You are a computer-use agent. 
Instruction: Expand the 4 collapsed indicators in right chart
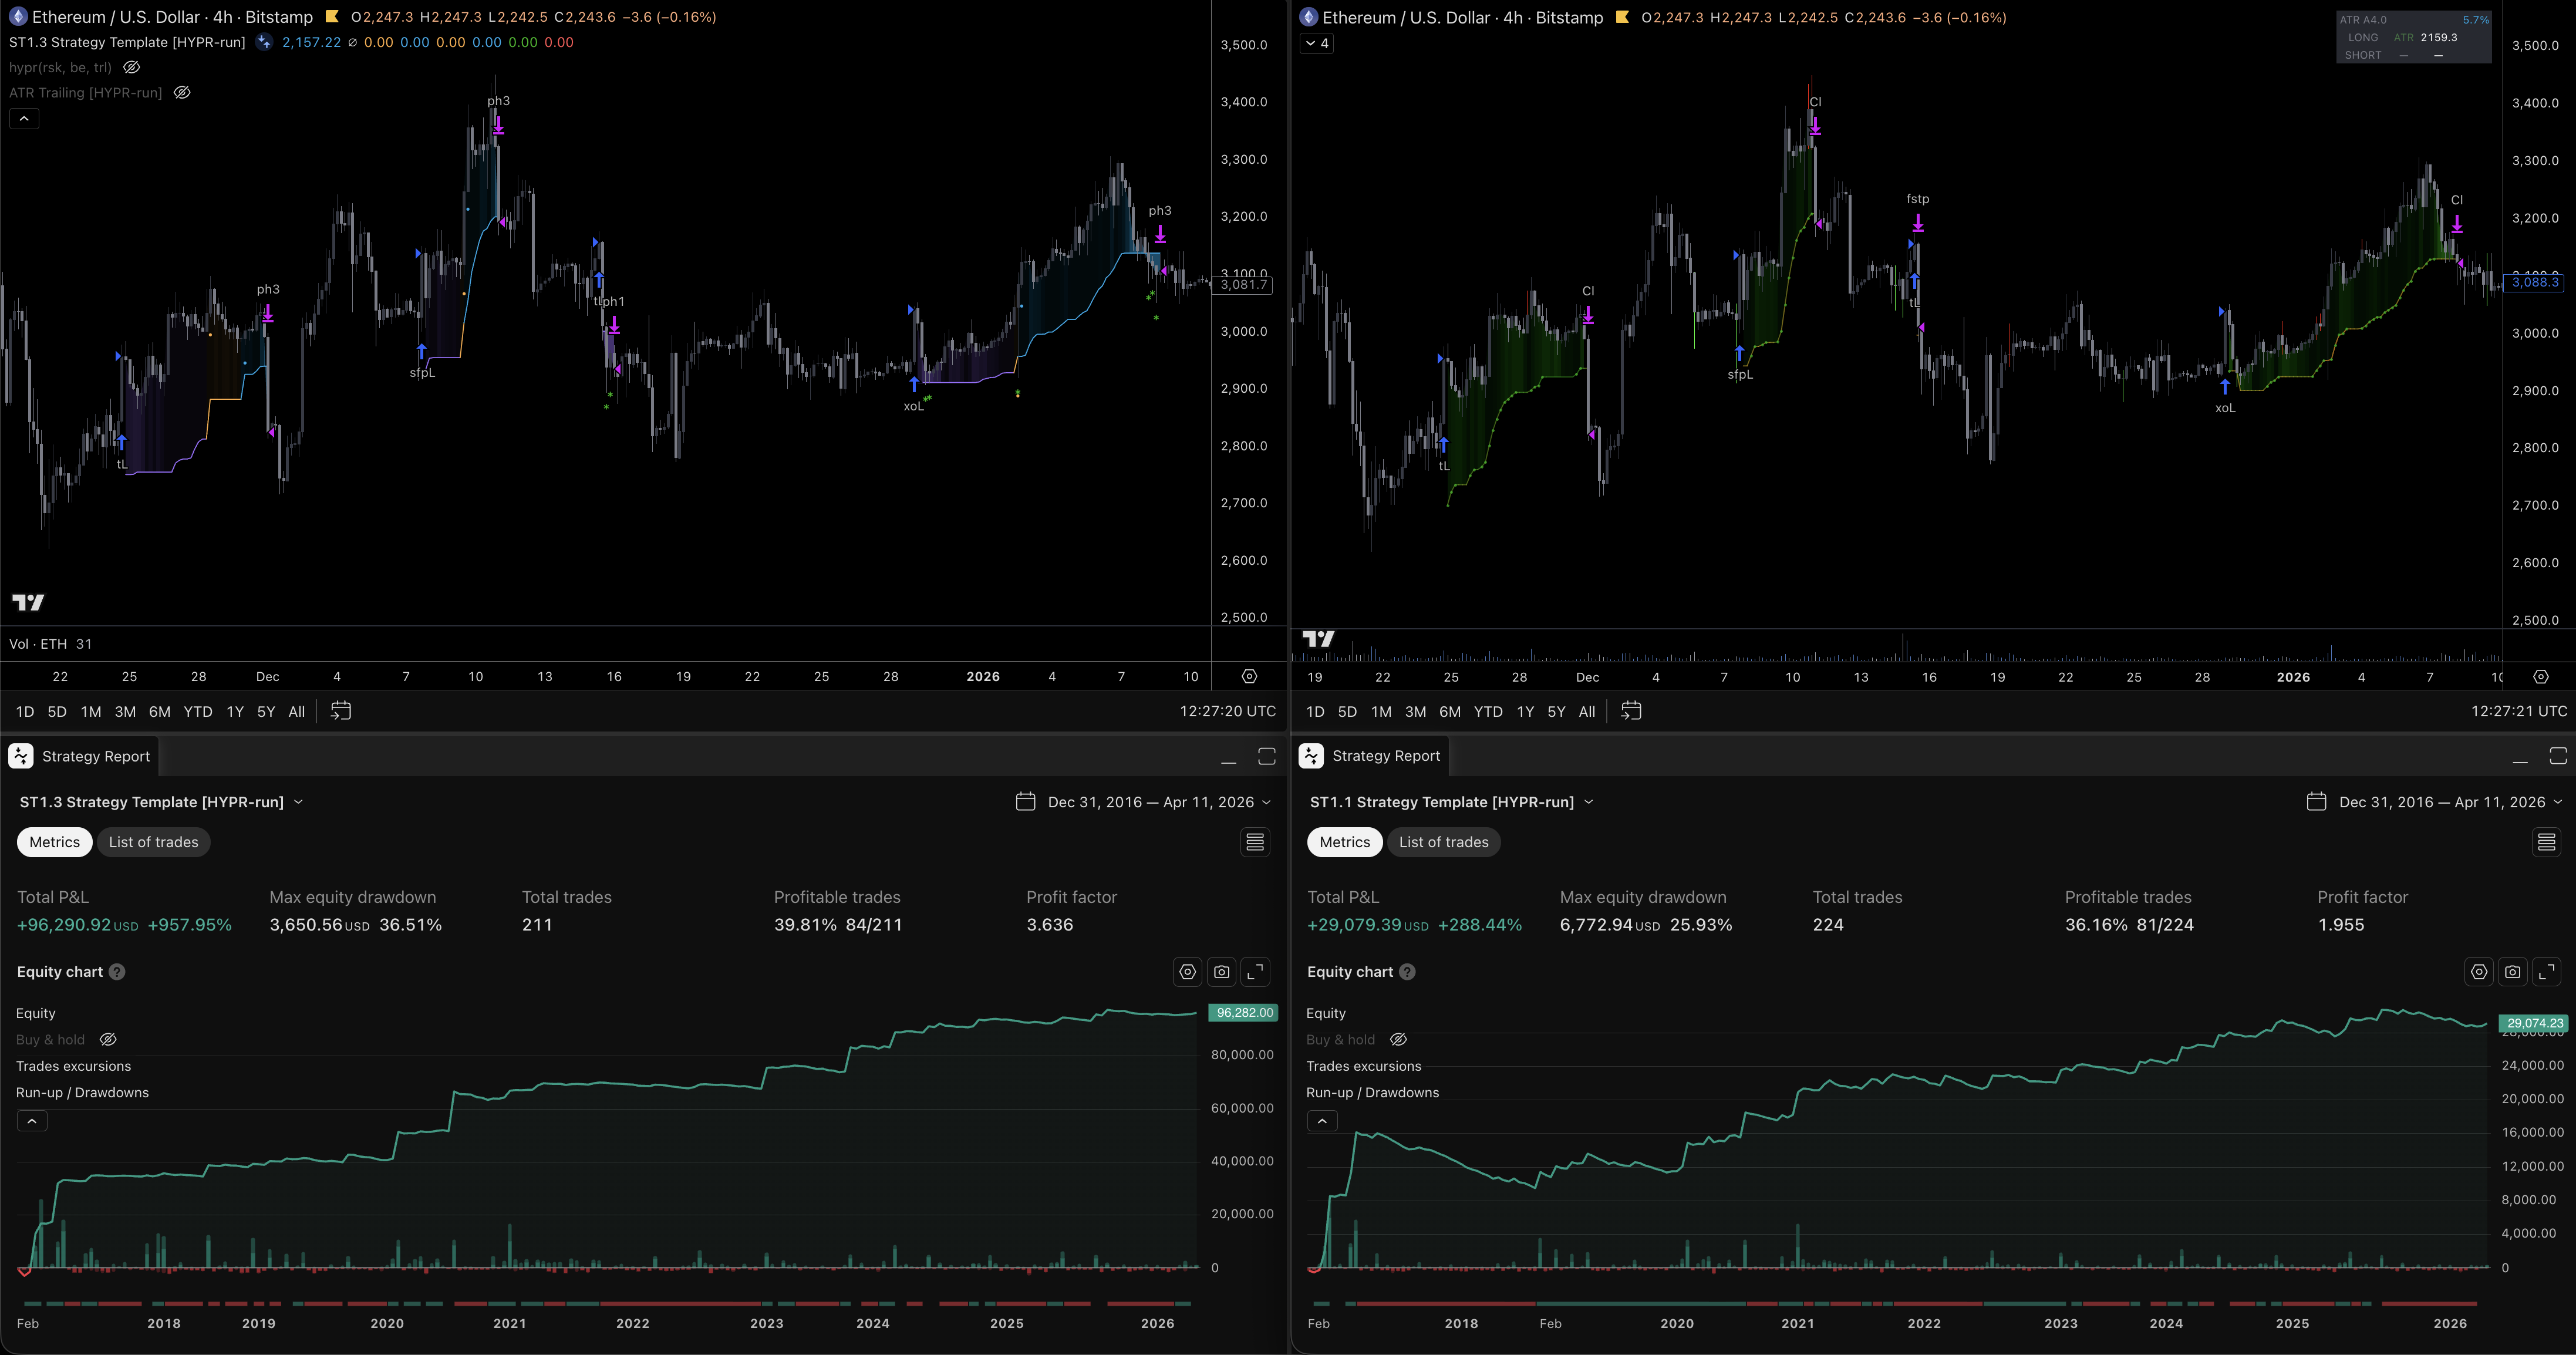click(x=1316, y=43)
